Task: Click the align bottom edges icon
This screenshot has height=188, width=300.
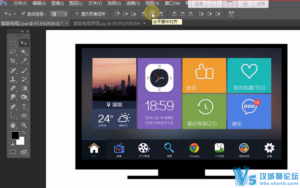Action: pyautogui.click(x=134, y=14)
